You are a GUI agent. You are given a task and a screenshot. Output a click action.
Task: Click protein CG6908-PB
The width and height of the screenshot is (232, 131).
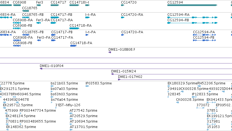coord(23,43)
